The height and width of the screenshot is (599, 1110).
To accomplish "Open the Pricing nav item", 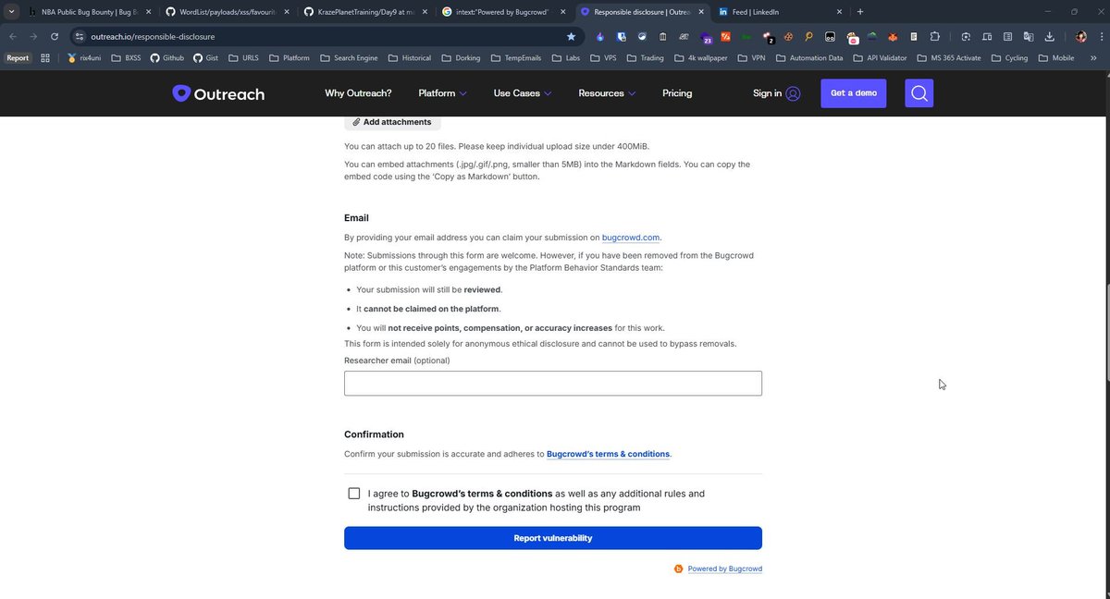I will pos(677,93).
